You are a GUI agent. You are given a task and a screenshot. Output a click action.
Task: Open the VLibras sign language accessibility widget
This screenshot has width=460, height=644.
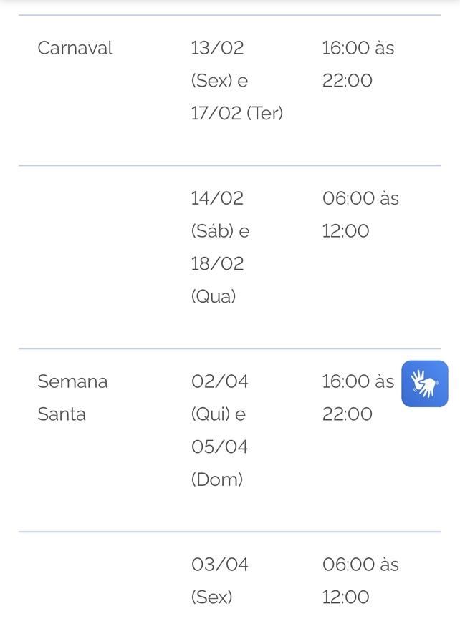[424, 384]
